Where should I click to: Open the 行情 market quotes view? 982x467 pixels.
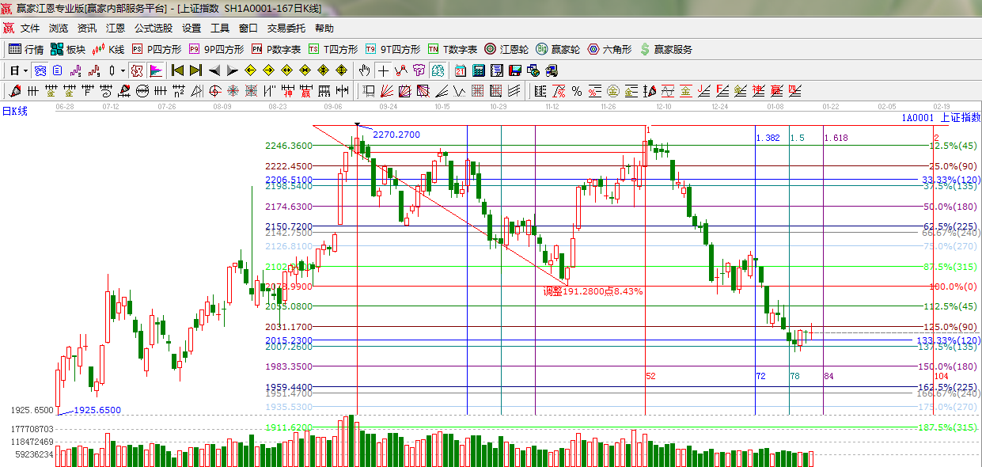[x=26, y=49]
